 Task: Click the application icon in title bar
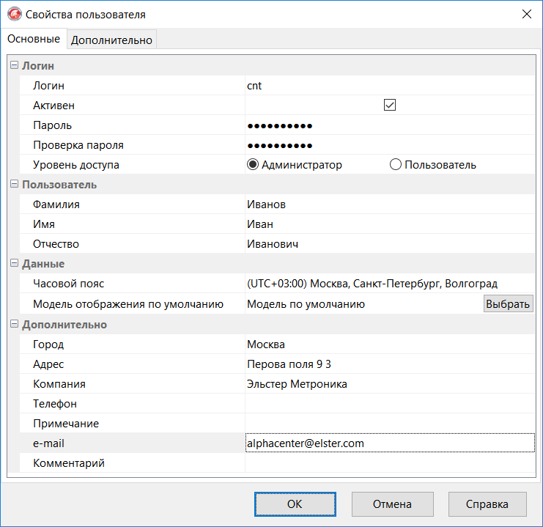[x=13, y=14]
